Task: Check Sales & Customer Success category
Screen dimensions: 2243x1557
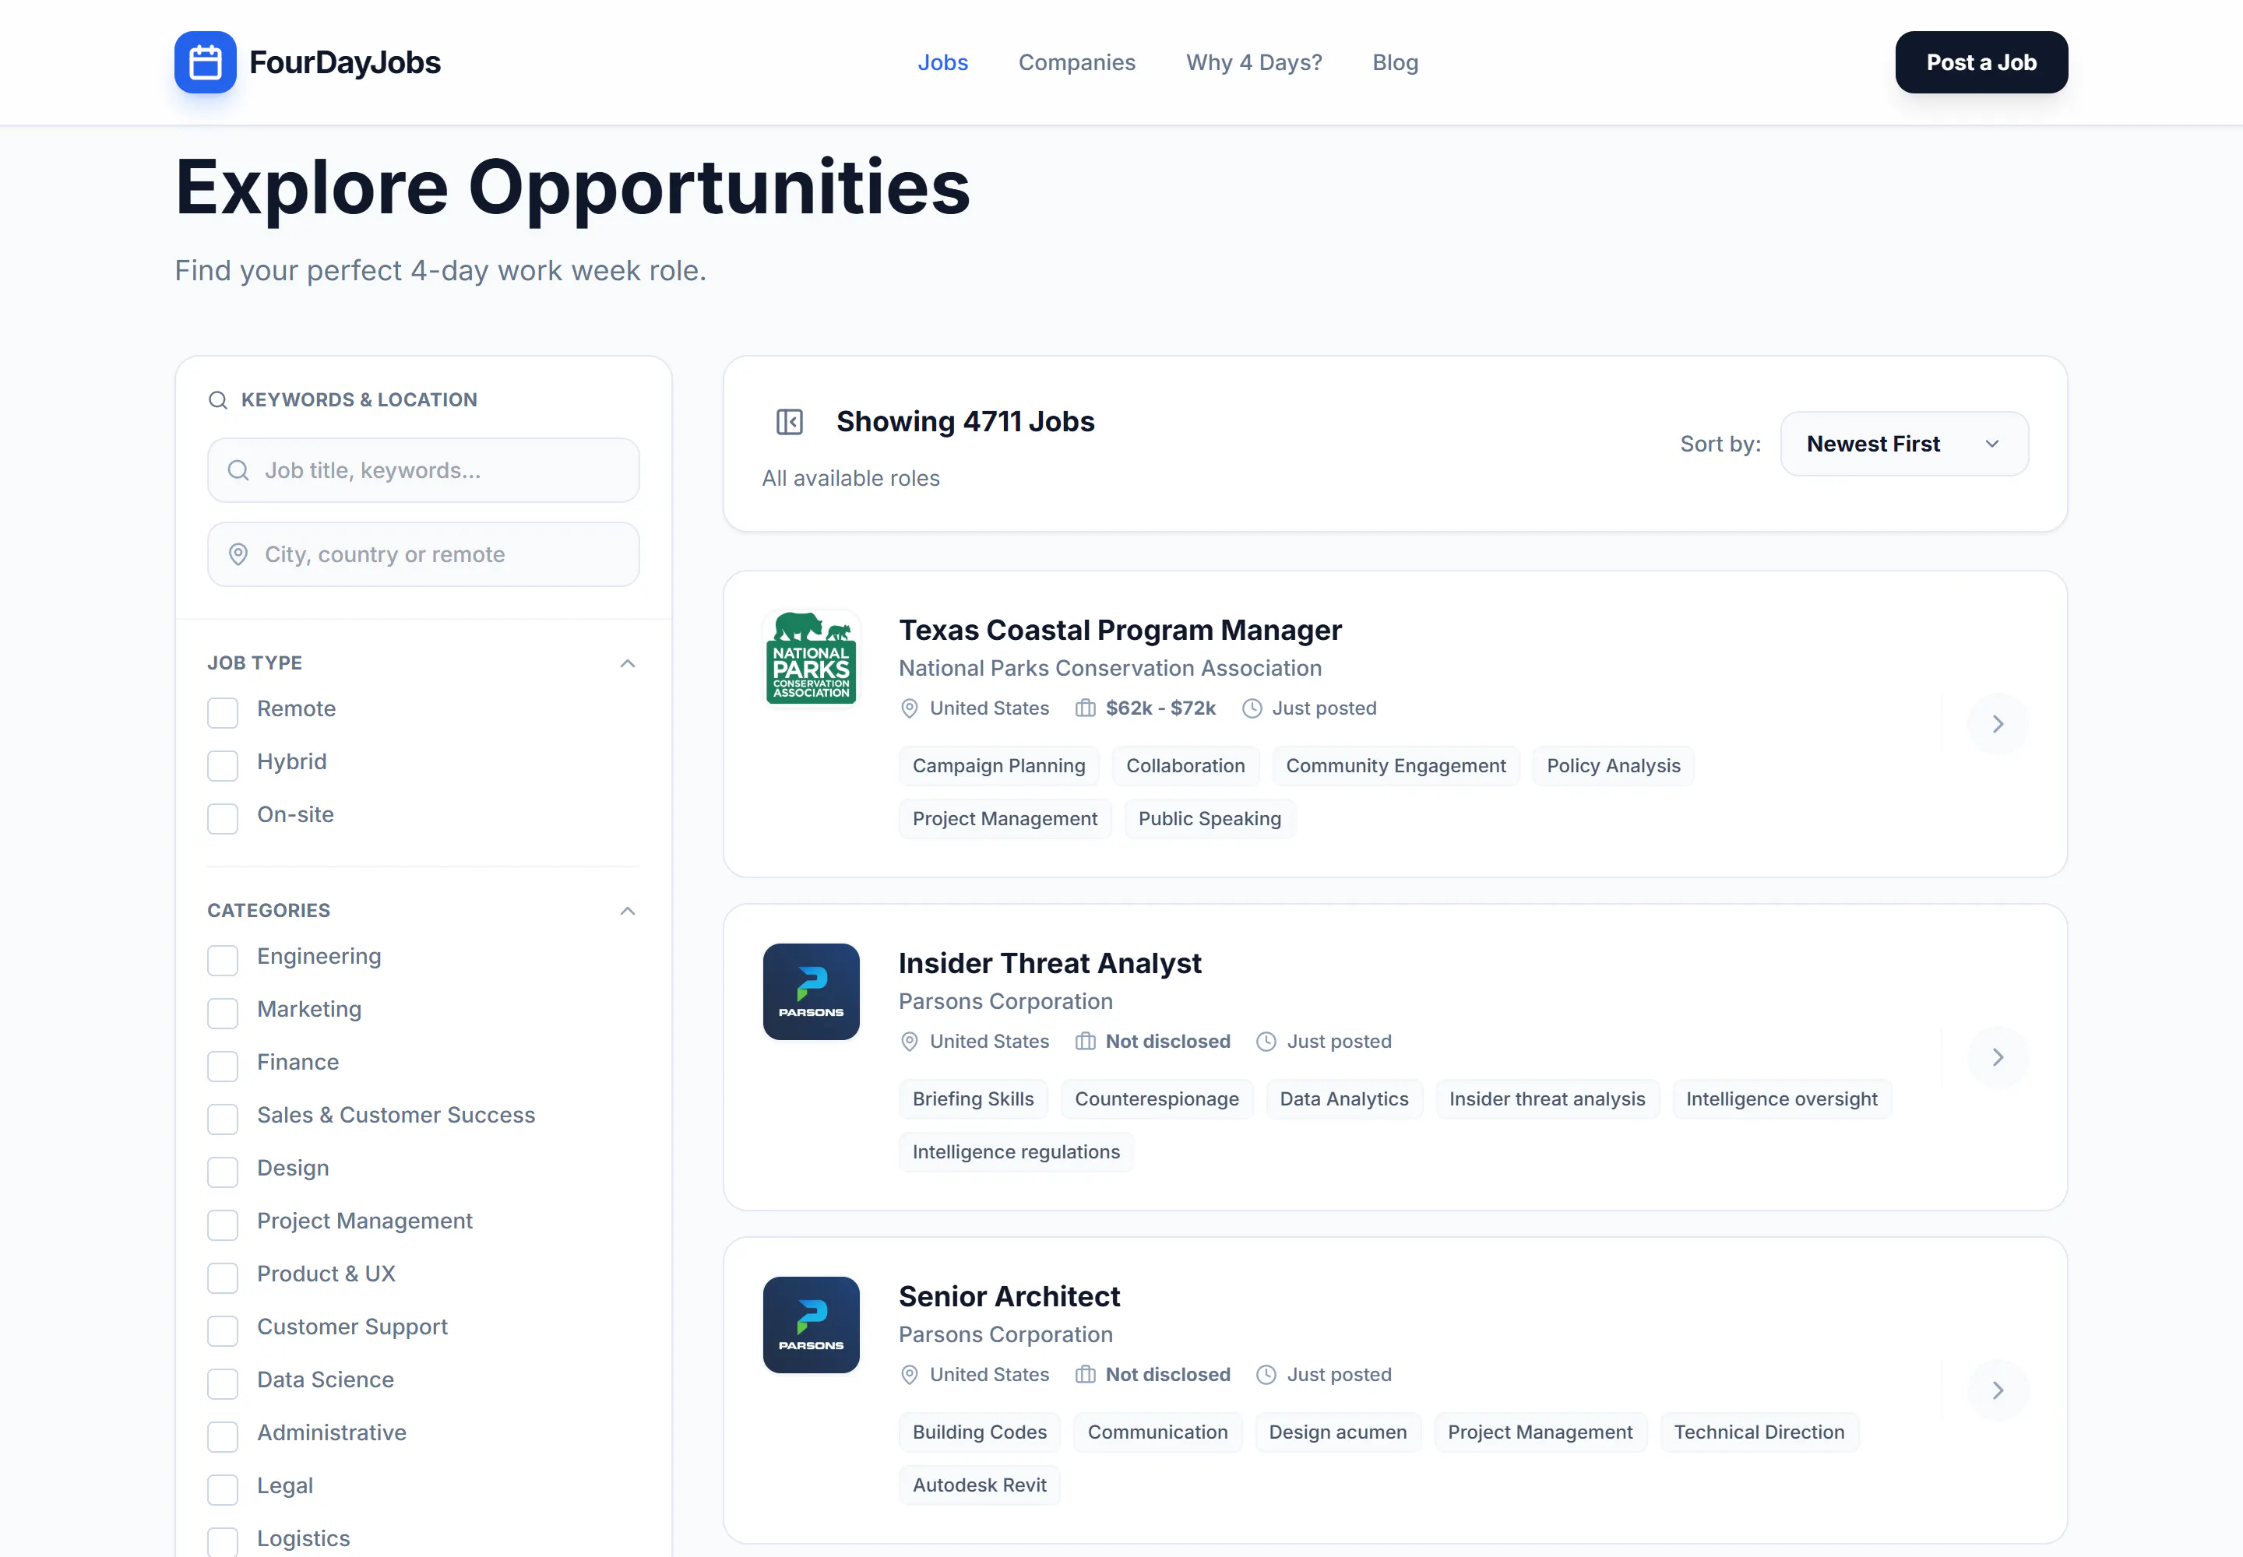Action: [x=223, y=1118]
